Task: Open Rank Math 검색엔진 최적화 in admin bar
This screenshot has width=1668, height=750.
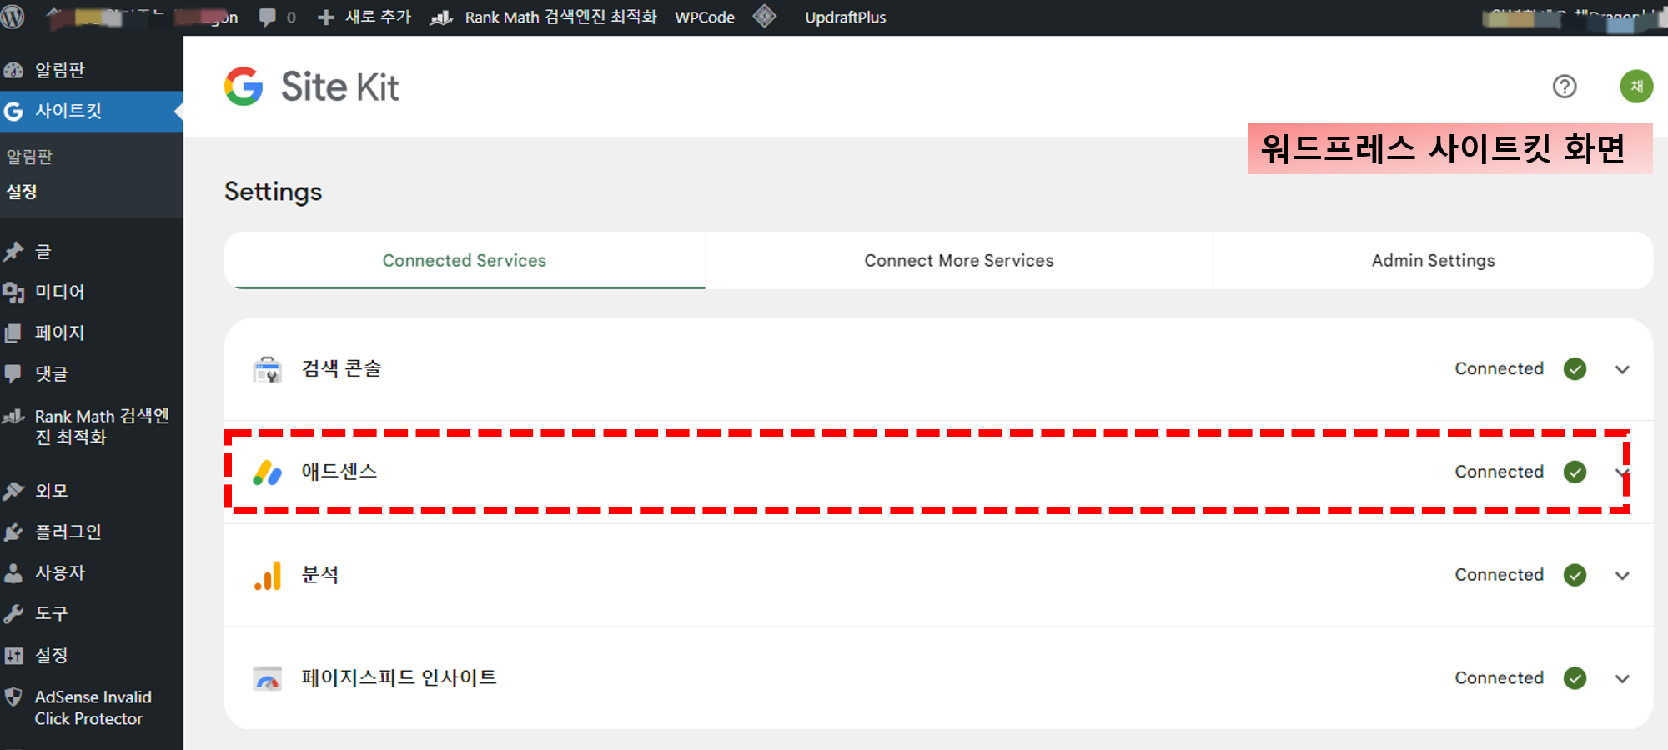Action: click(x=543, y=17)
